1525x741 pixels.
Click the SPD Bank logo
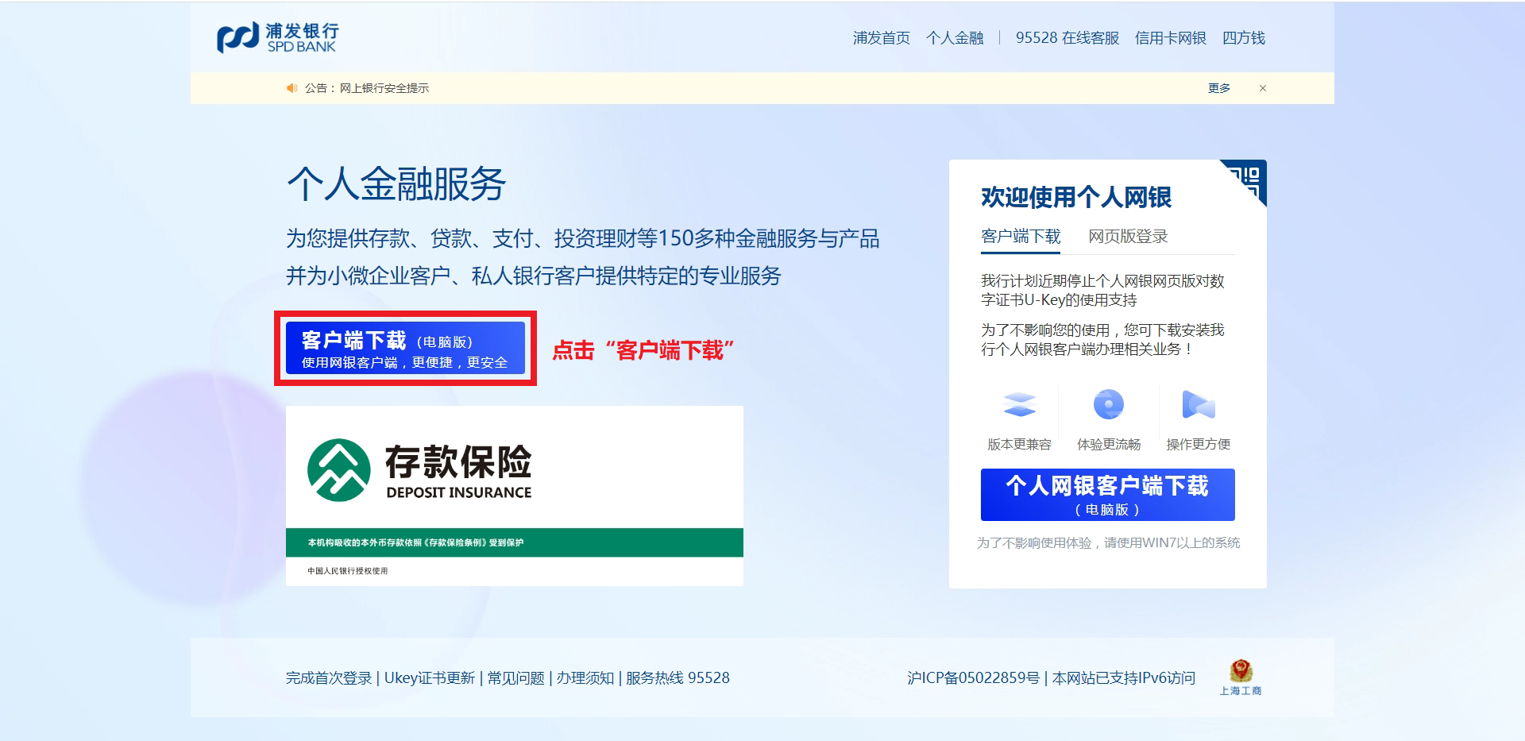278,37
